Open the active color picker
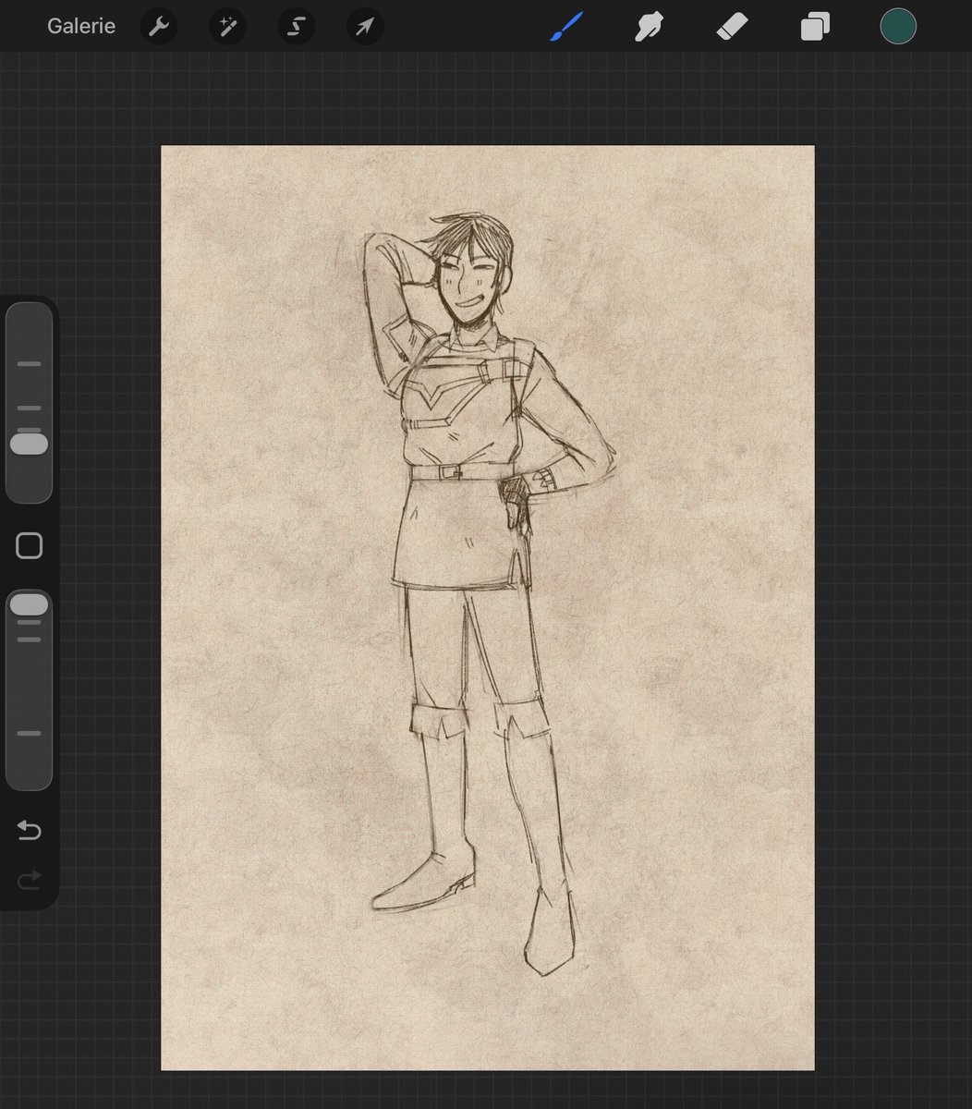Viewport: 972px width, 1109px height. click(x=898, y=26)
